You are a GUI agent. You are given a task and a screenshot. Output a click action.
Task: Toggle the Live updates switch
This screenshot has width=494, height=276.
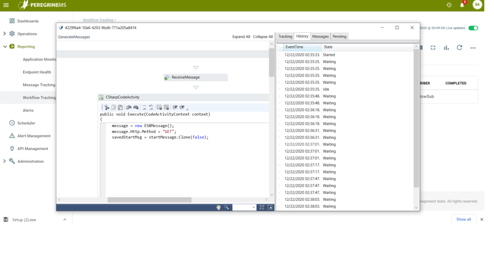tap(473, 28)
